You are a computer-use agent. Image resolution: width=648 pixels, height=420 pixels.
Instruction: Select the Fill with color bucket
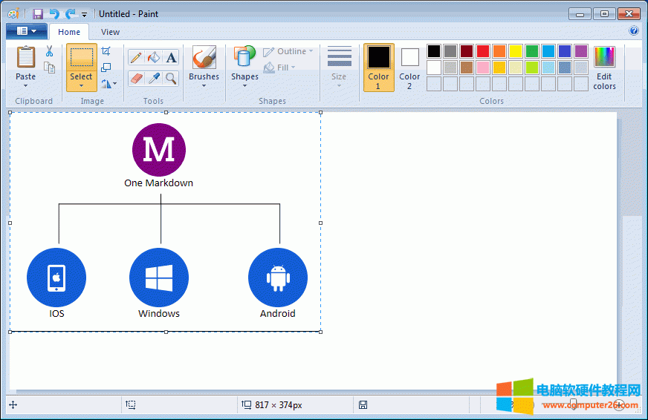[x=154, y=57]
